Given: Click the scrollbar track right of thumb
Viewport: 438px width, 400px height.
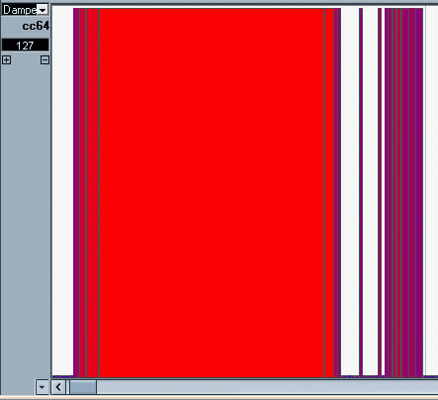Looking at the screenshot, I should 267,387.
